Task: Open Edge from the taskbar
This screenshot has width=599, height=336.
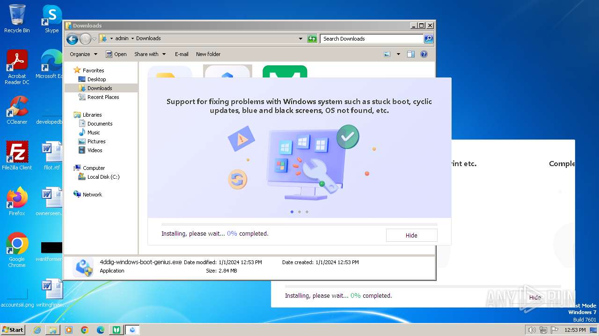Action: click(100, 330)
